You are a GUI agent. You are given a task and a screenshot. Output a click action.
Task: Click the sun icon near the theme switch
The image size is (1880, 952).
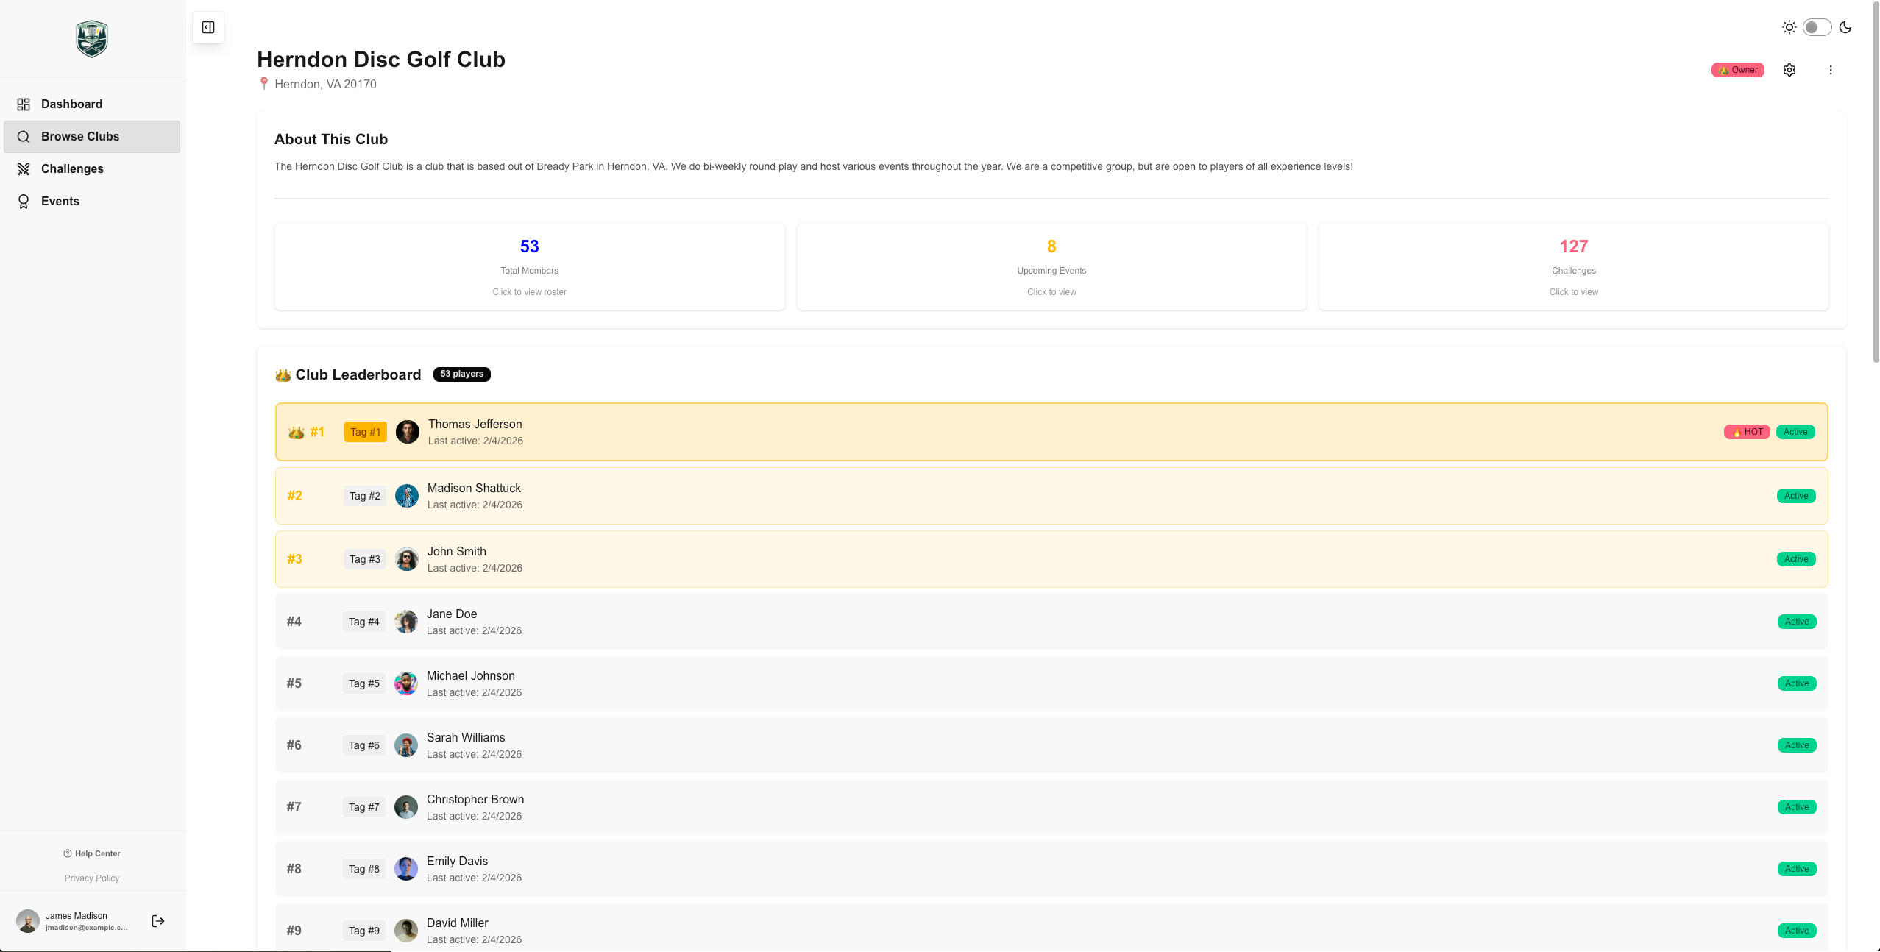(1789, 26)
